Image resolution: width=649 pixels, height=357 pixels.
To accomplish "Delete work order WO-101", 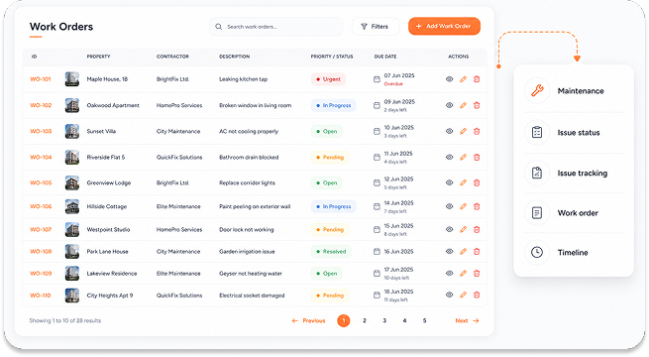I will (477, 79).
